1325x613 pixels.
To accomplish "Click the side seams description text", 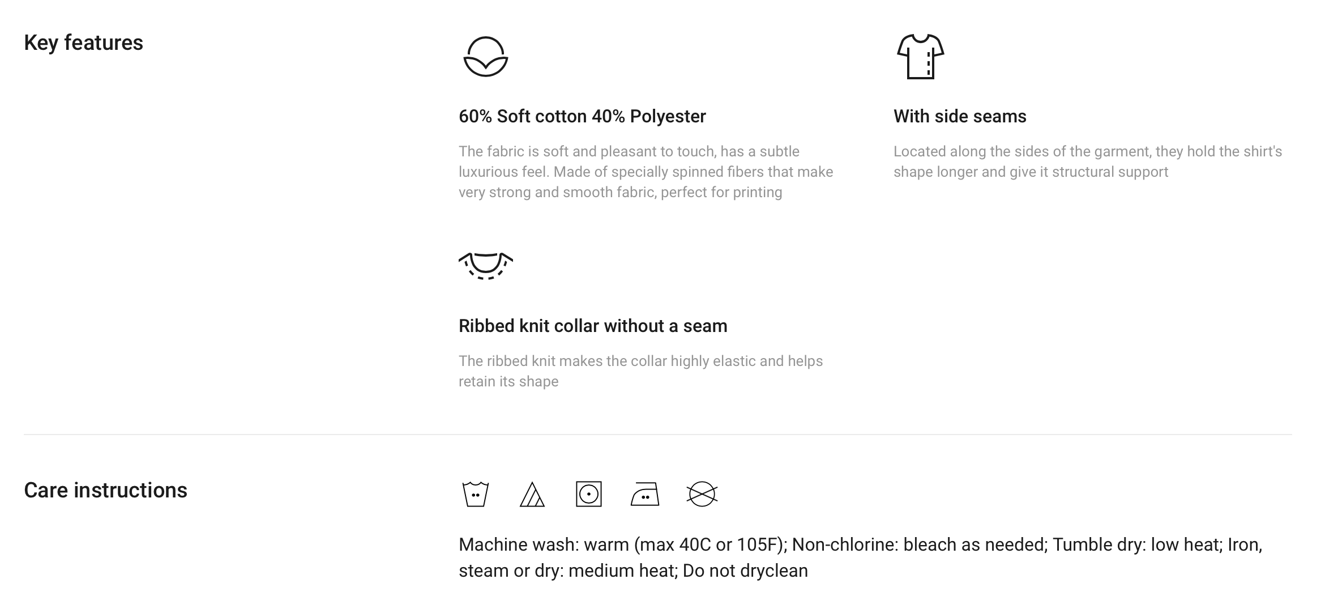I will click(1088, 161).
